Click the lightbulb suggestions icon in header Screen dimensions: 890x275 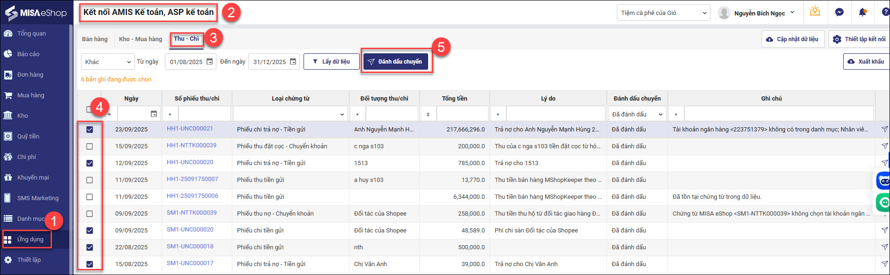pyautogui.click(x=815, y=12)
